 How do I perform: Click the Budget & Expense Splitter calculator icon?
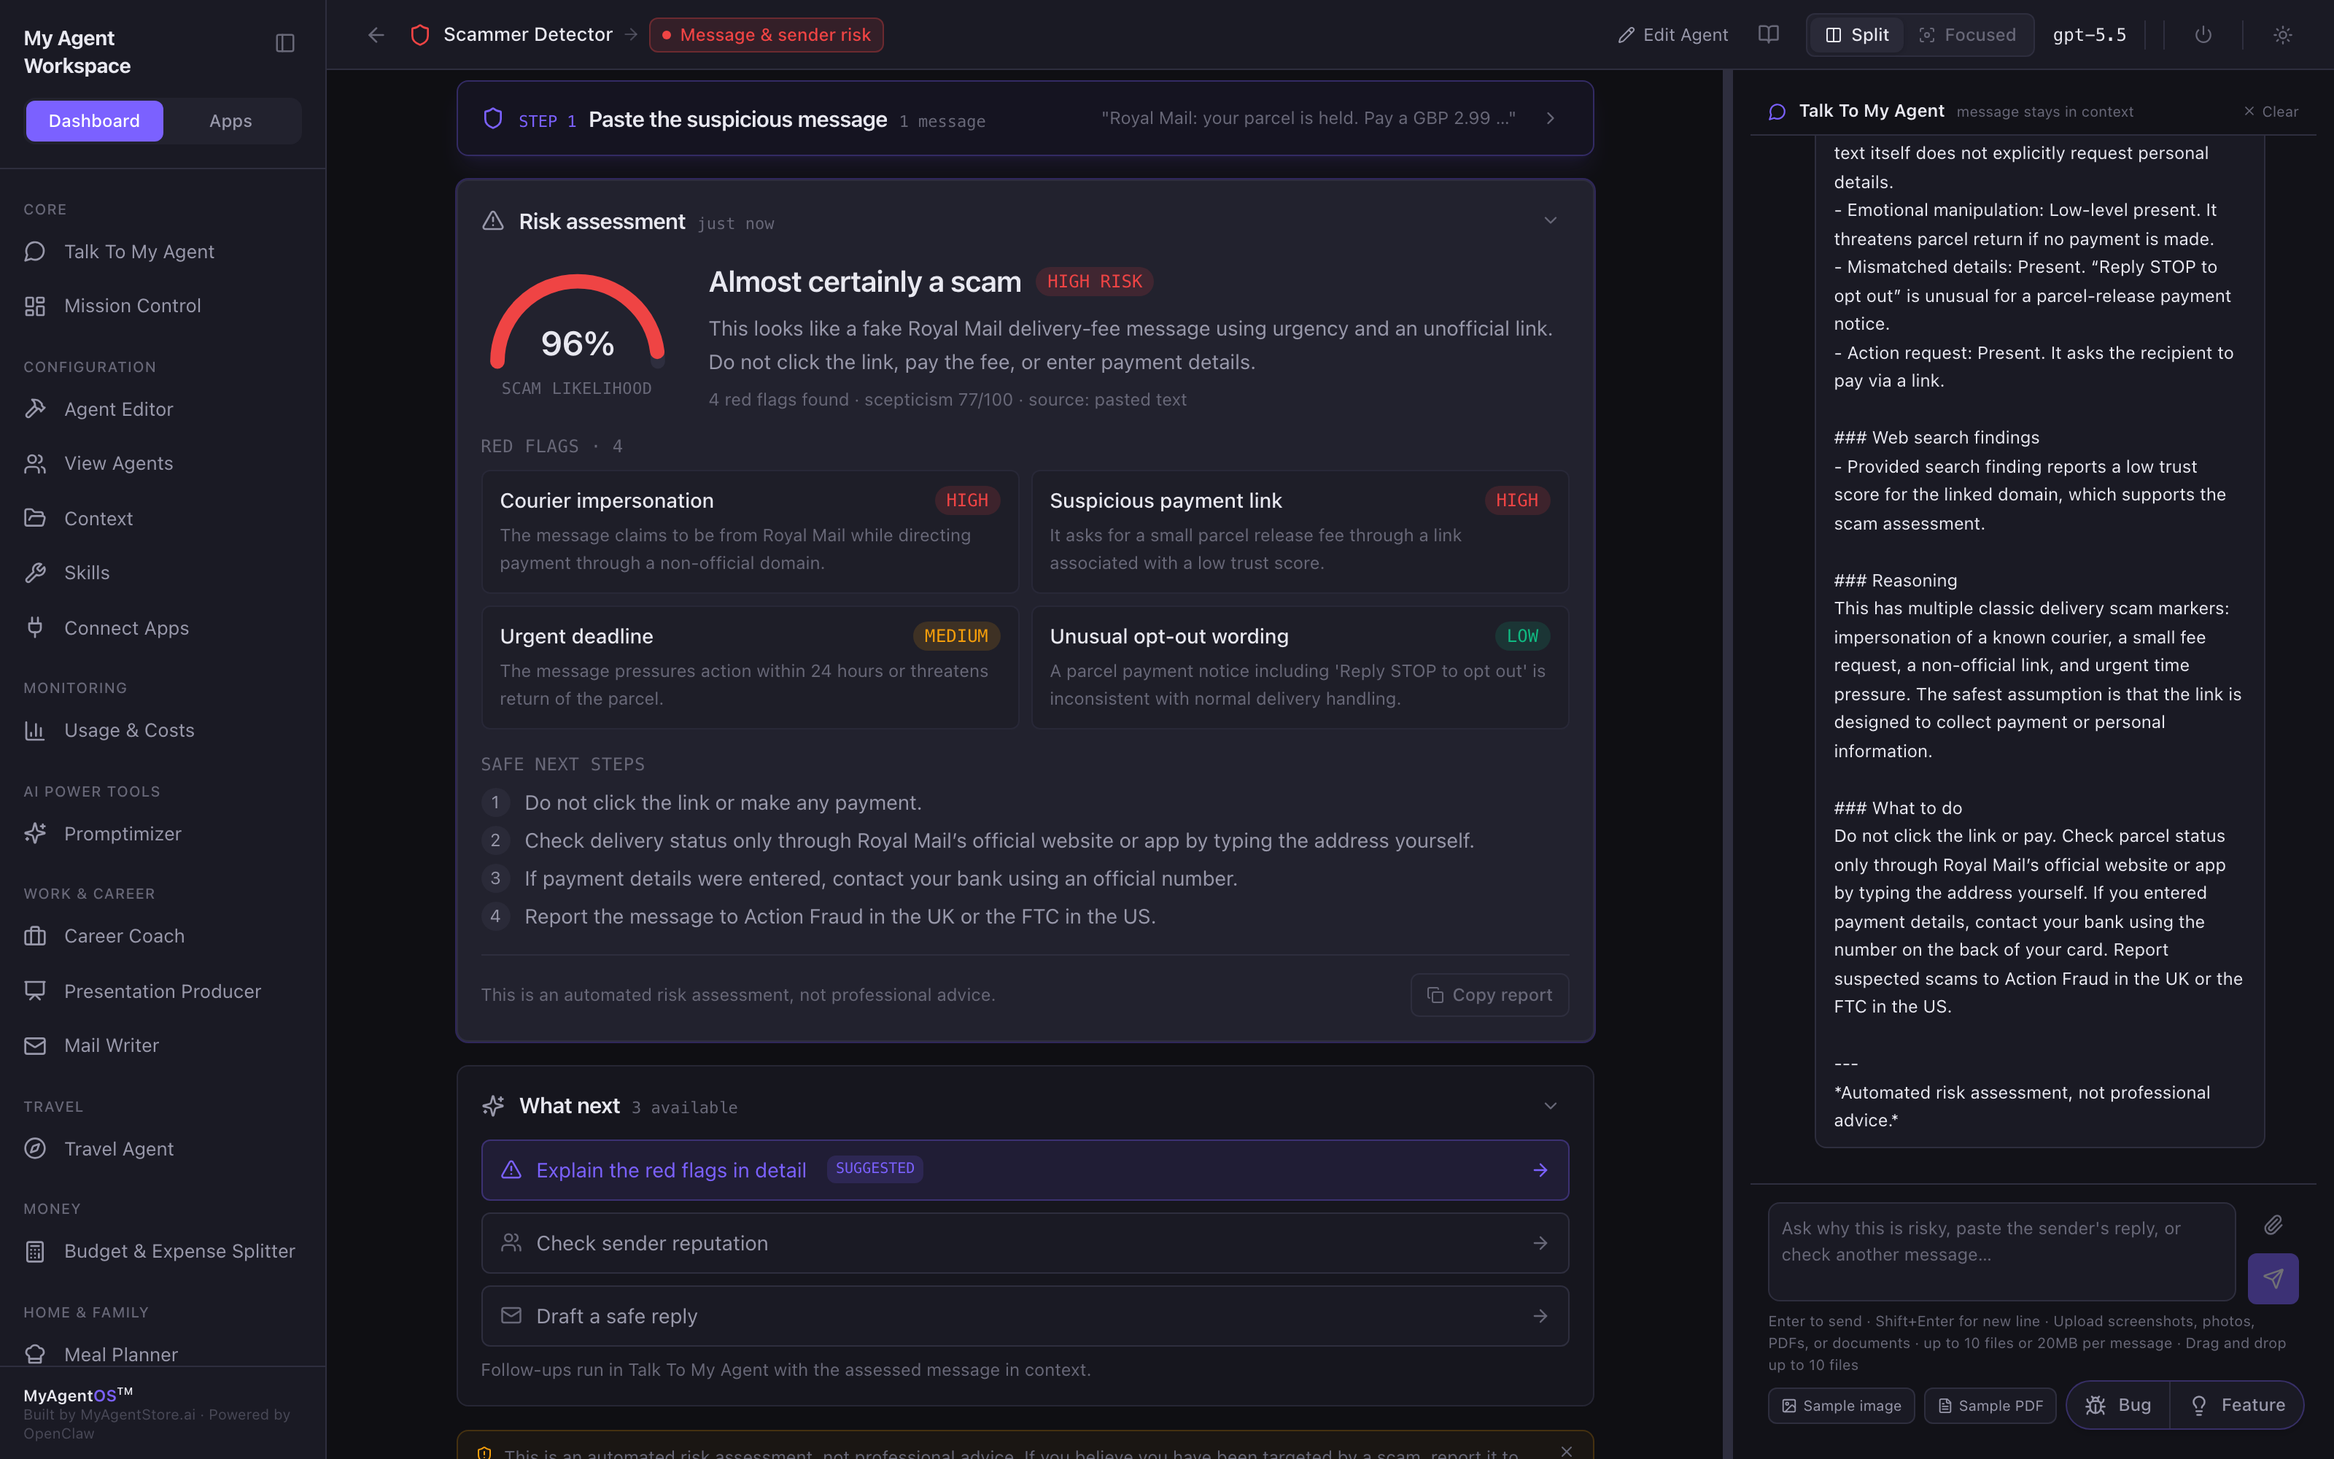tap(36, 1252)
